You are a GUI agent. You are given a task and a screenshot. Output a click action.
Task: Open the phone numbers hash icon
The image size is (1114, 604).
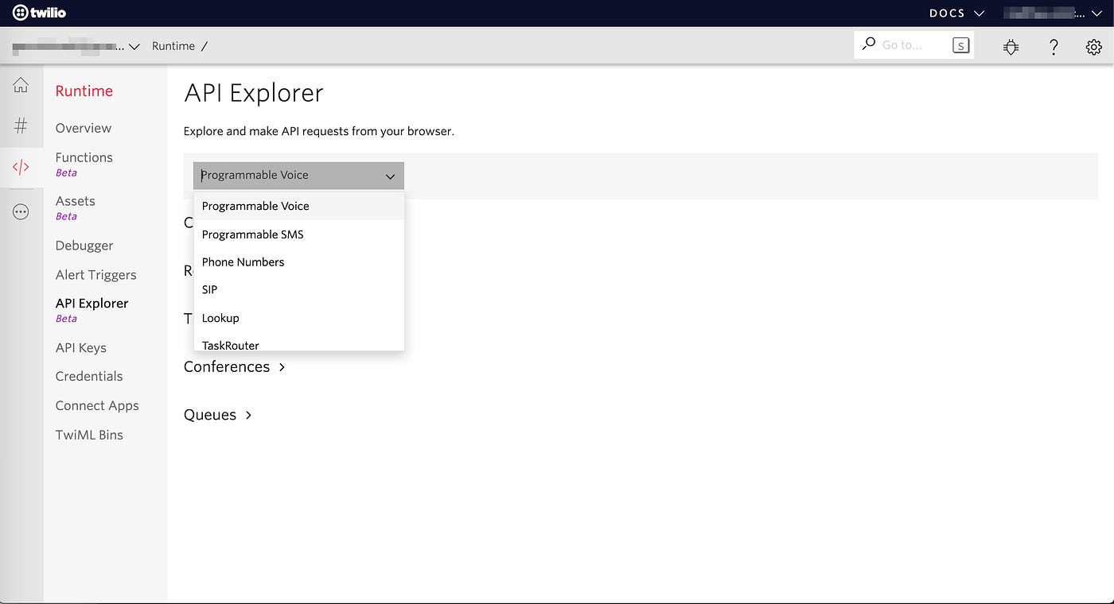(21, 126)
